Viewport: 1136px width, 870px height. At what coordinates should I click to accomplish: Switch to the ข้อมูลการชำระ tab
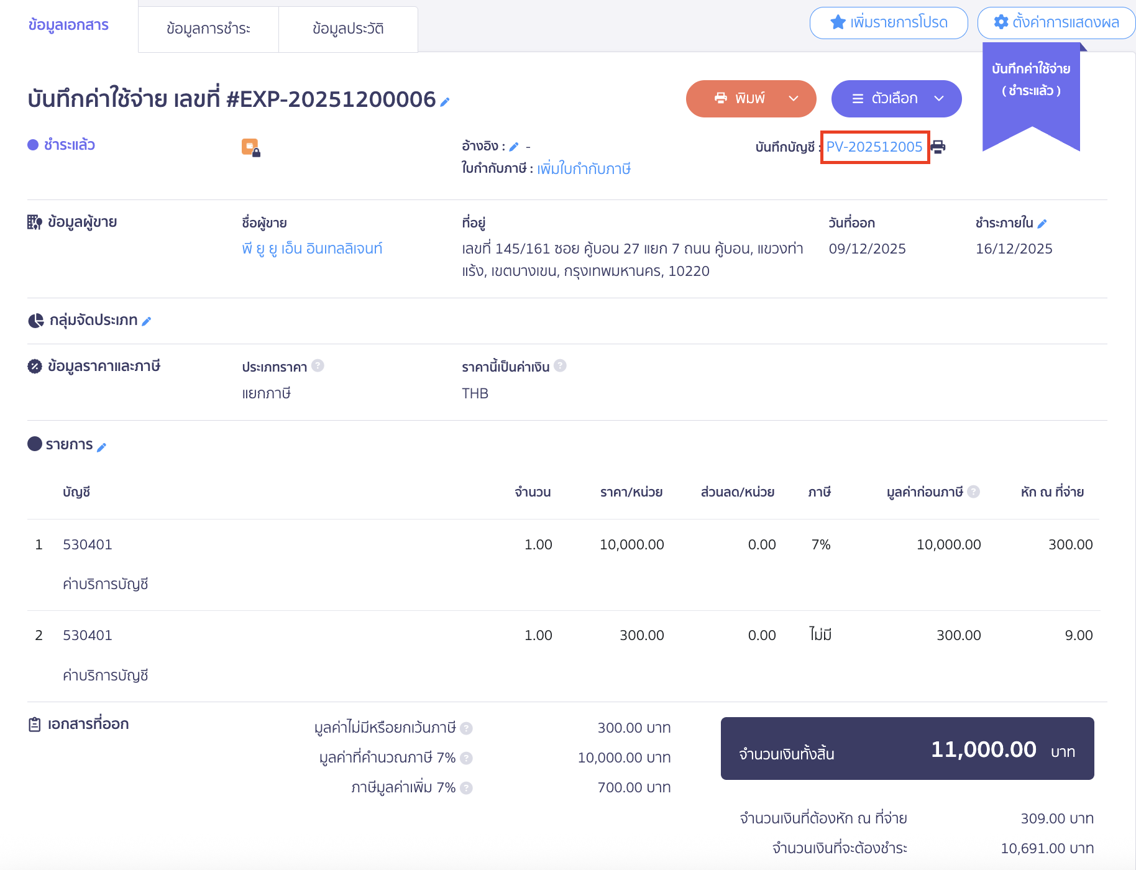[x=208, y=29]
